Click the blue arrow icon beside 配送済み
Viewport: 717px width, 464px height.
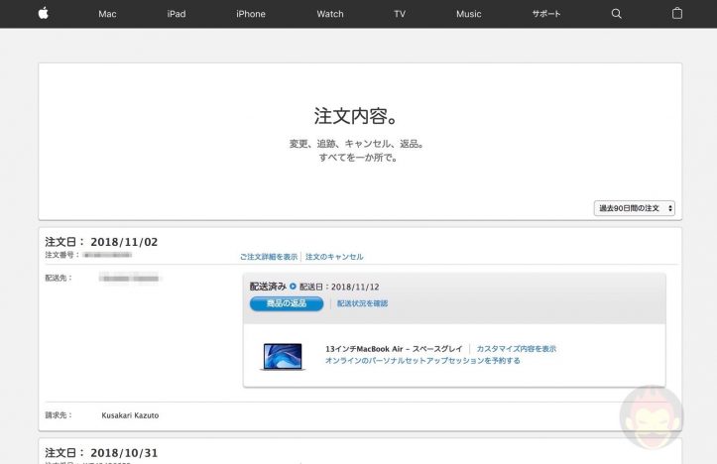pos(293,287)
